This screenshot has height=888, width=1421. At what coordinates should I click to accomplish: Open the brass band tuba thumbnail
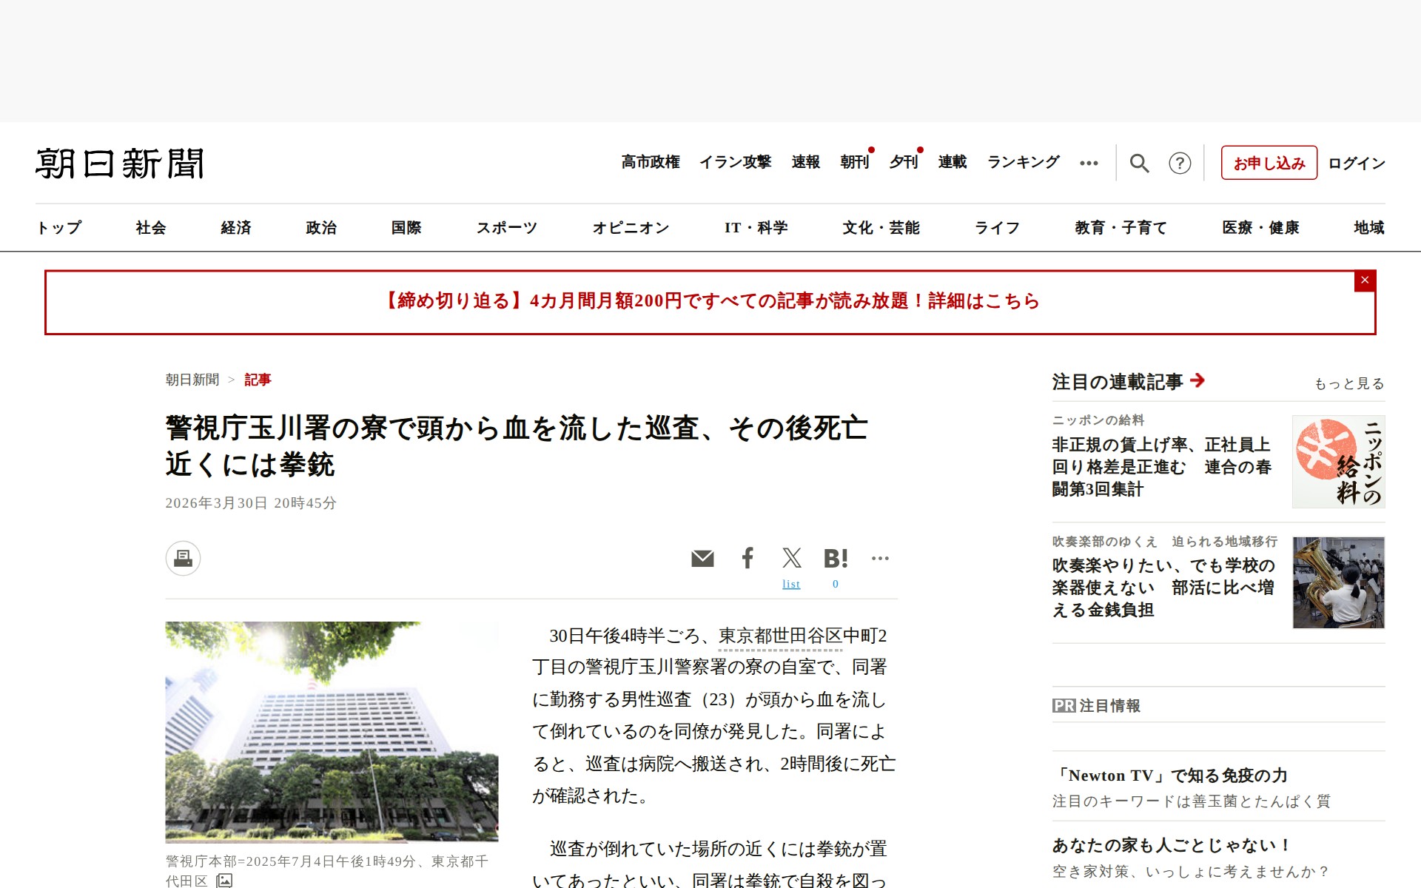tap(1338, 583)
